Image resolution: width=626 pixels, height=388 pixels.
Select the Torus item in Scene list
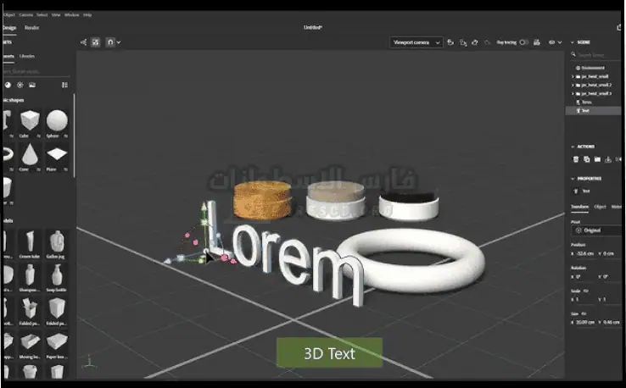(586, 102)
